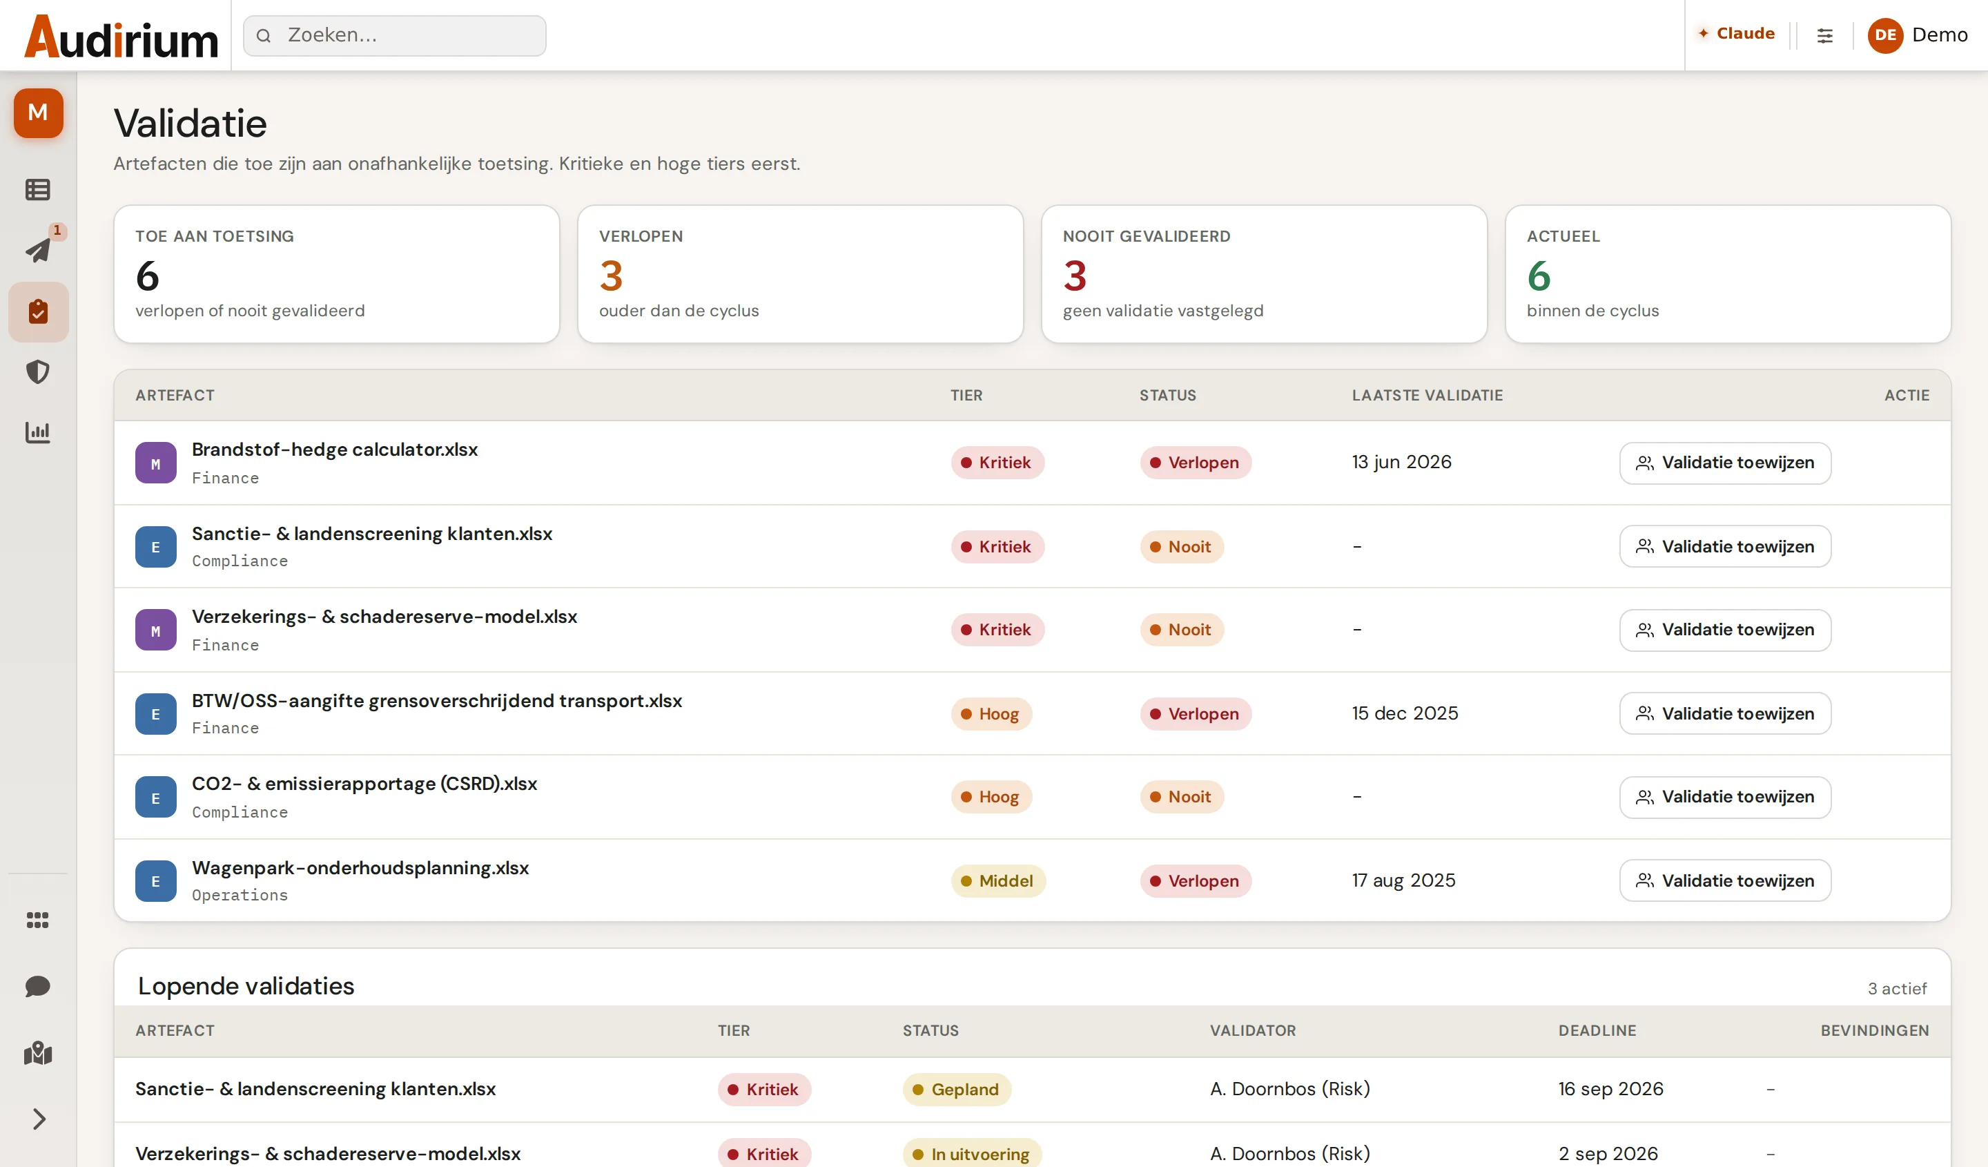Click the Tier header in the top table
1988x1167 pixels.
pos(966,395)
